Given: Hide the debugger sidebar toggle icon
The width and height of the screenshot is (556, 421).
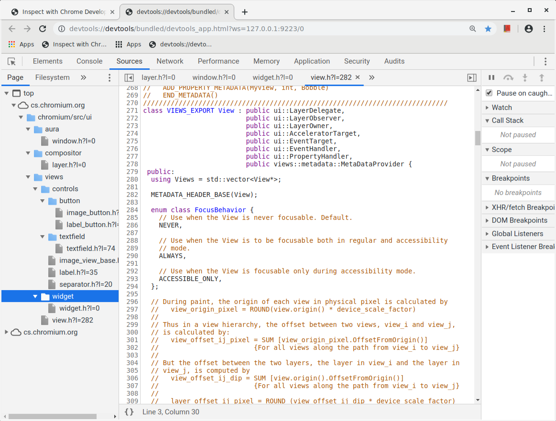Looking at the screenshot, I should pyautogui.click(x=471, y=77).
